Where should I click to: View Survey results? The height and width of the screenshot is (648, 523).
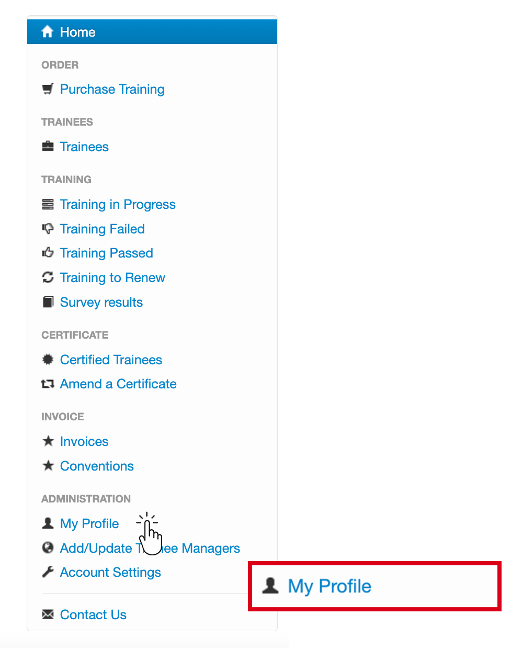101,303
